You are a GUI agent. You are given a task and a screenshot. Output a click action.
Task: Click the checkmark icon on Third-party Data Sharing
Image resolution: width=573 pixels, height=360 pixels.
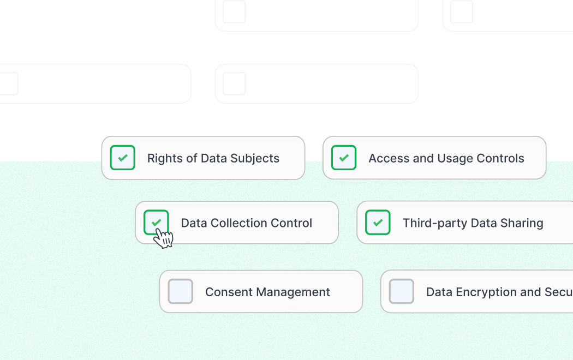tap(378, 223)
